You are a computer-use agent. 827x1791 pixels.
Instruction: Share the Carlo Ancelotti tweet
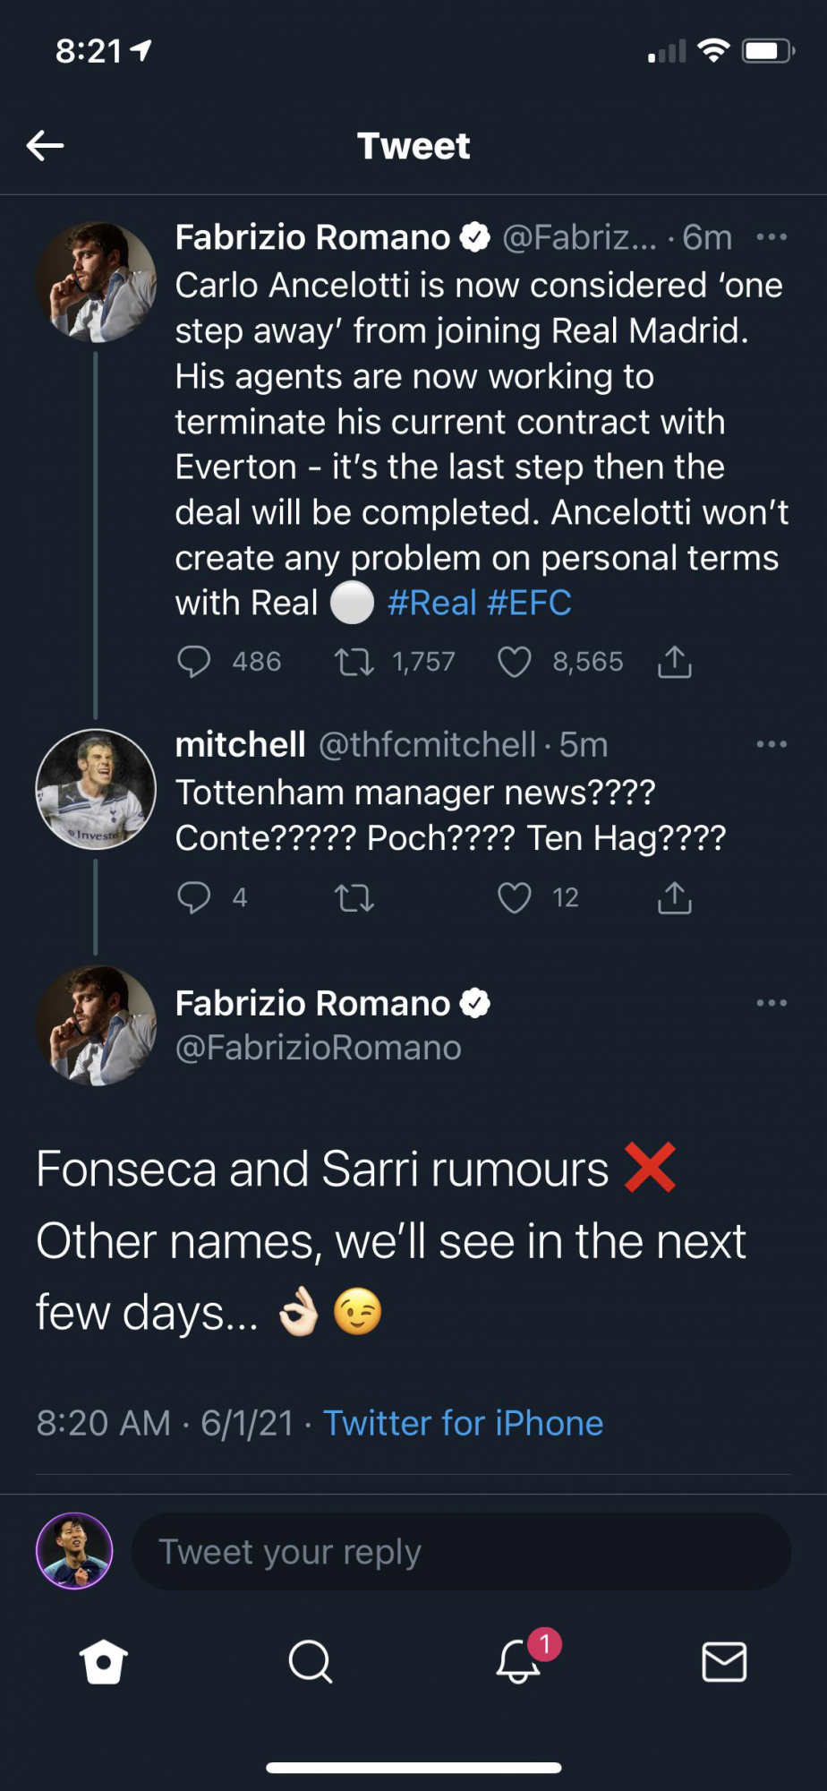tap(675, 662)
